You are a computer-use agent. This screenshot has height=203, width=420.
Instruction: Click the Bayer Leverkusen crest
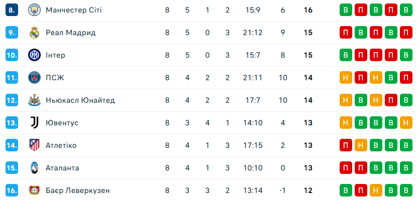(34, 190)
